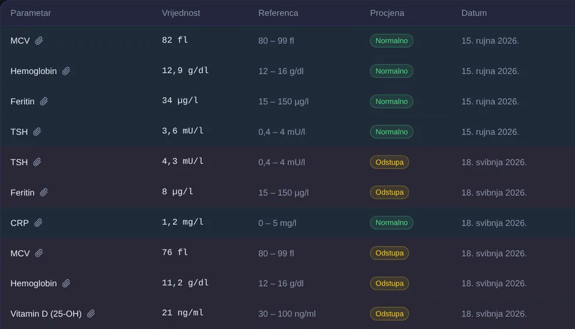
Task: Click reference 80 – 99 fl in MCV 76 fl row
Action: tap(276, 254)
